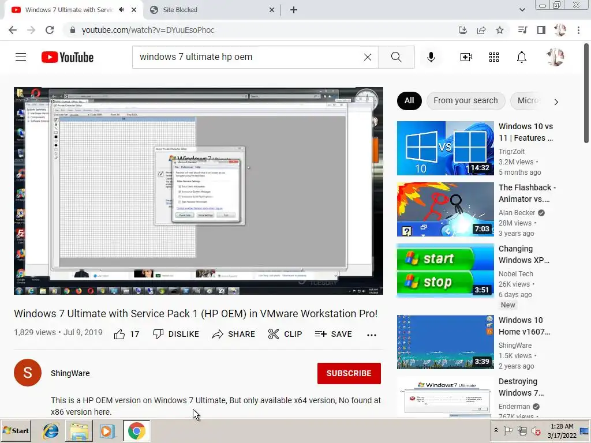Create a clip of the video
The image size is (591, 443).
(x=285, y=334)
